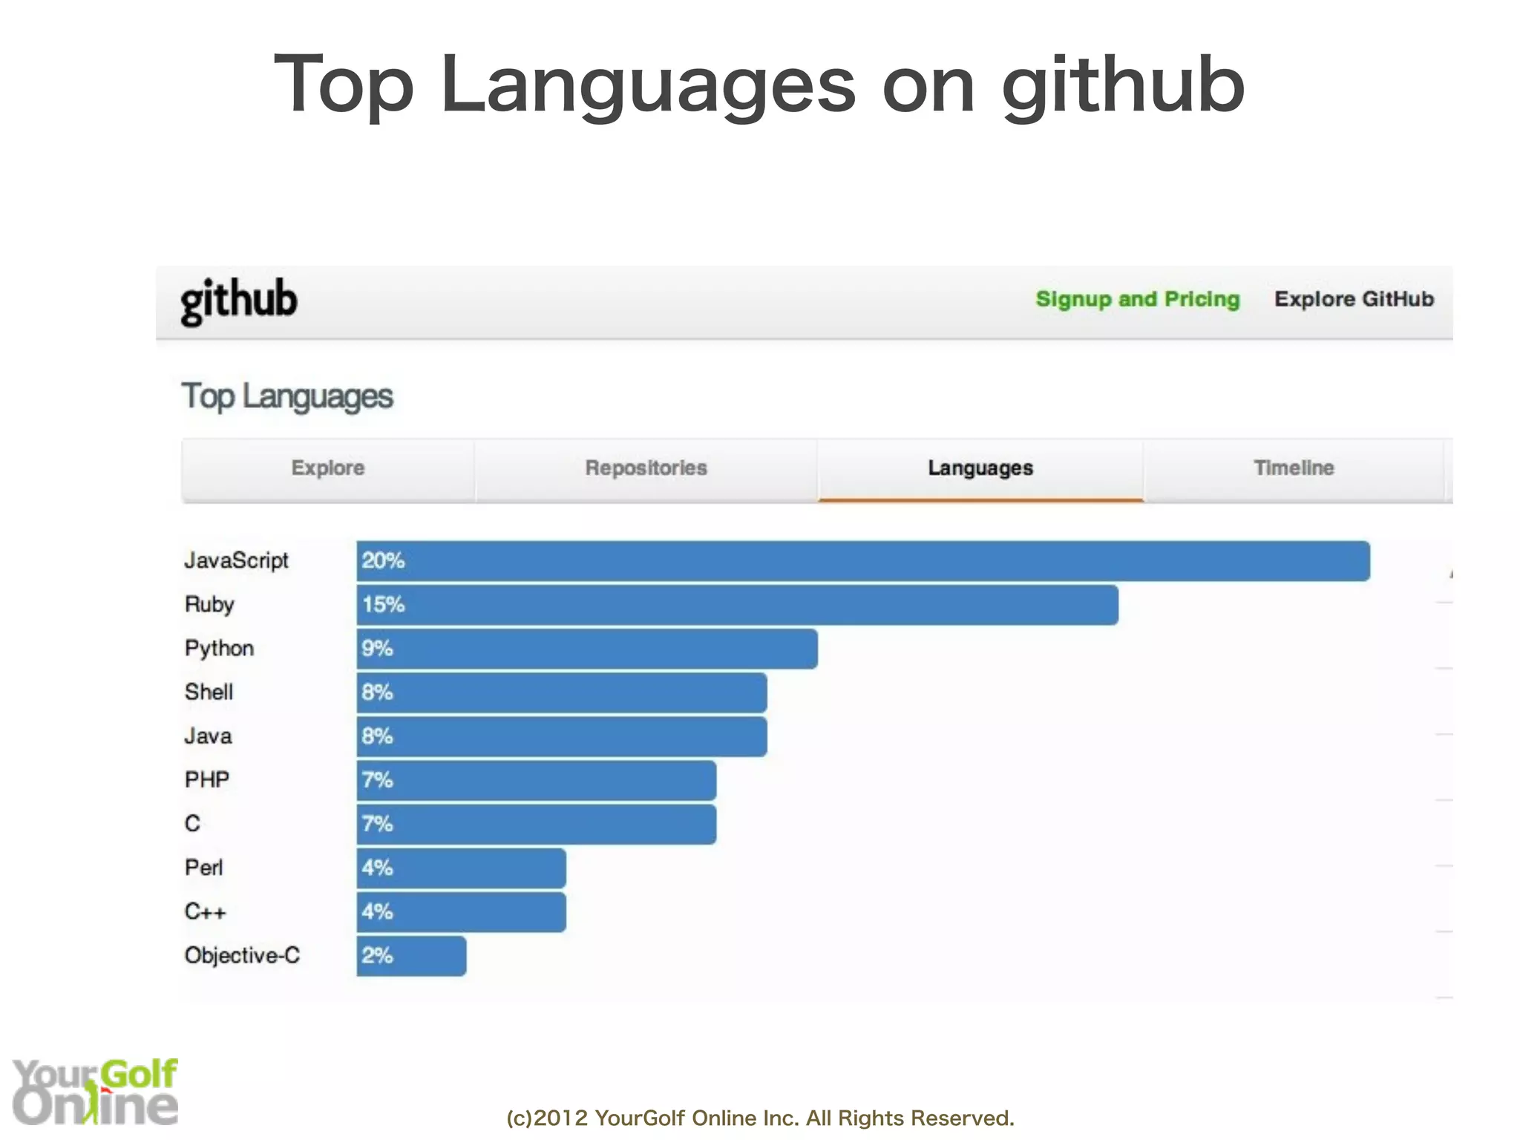Click the Ruby 15% bar

pyautogui.click(x=738, y=605)
